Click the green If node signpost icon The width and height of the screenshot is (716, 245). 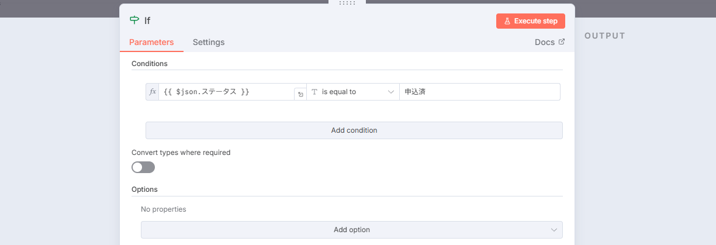click(135, 20)
